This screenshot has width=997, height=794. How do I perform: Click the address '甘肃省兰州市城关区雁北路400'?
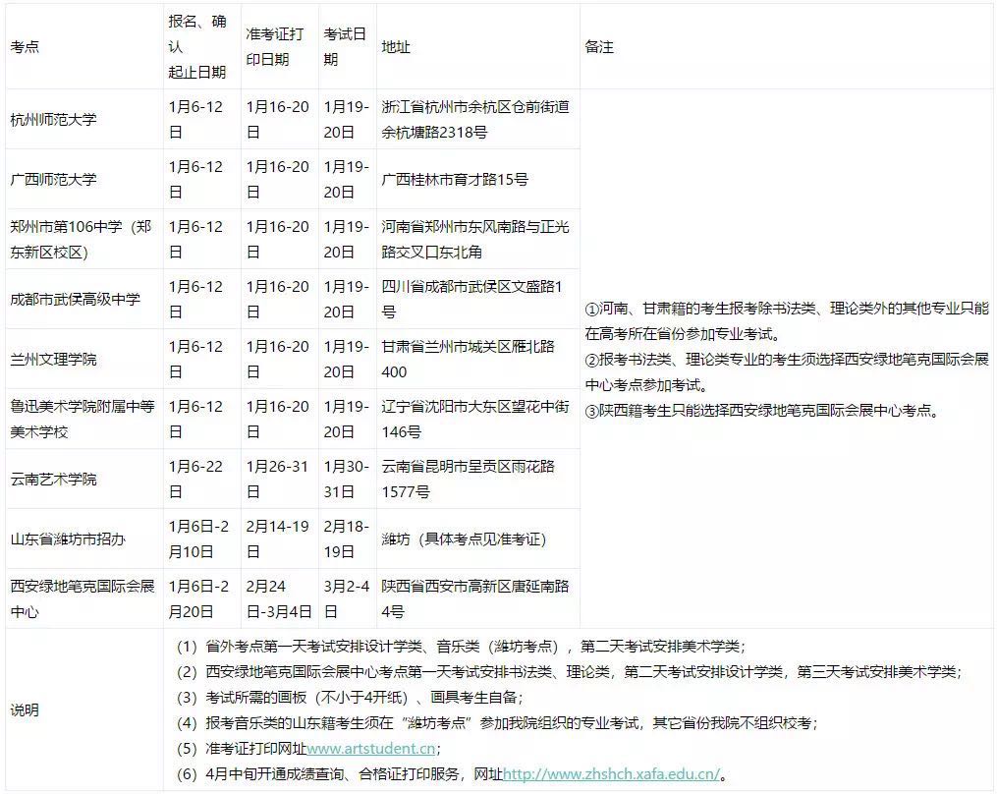(468, 360)
